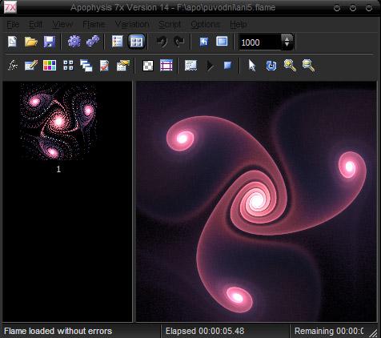The image size is (381, 338).
Task: Click the window resize grip in status bar
Action: (373, 332)
